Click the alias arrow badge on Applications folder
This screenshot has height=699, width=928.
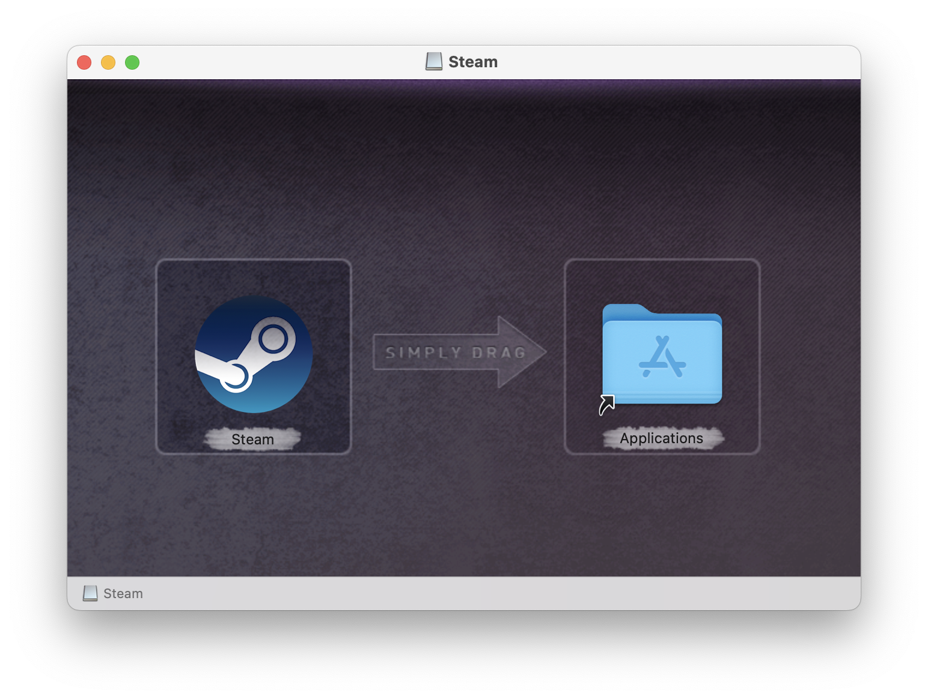tap(606, 405)
